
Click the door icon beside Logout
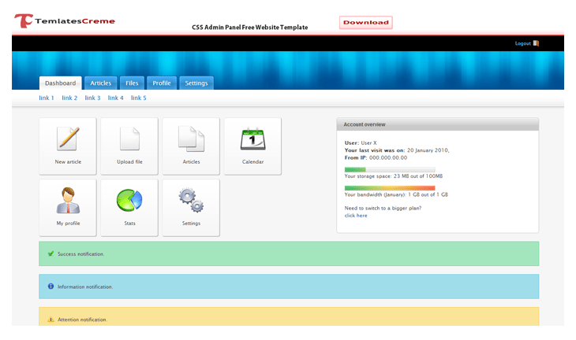coord(536,43)
